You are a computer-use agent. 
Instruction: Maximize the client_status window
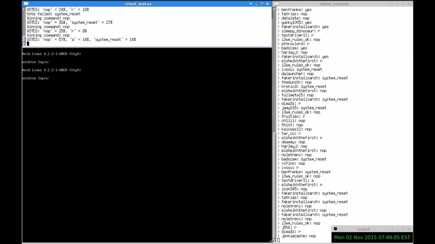(x=261, y=4)
